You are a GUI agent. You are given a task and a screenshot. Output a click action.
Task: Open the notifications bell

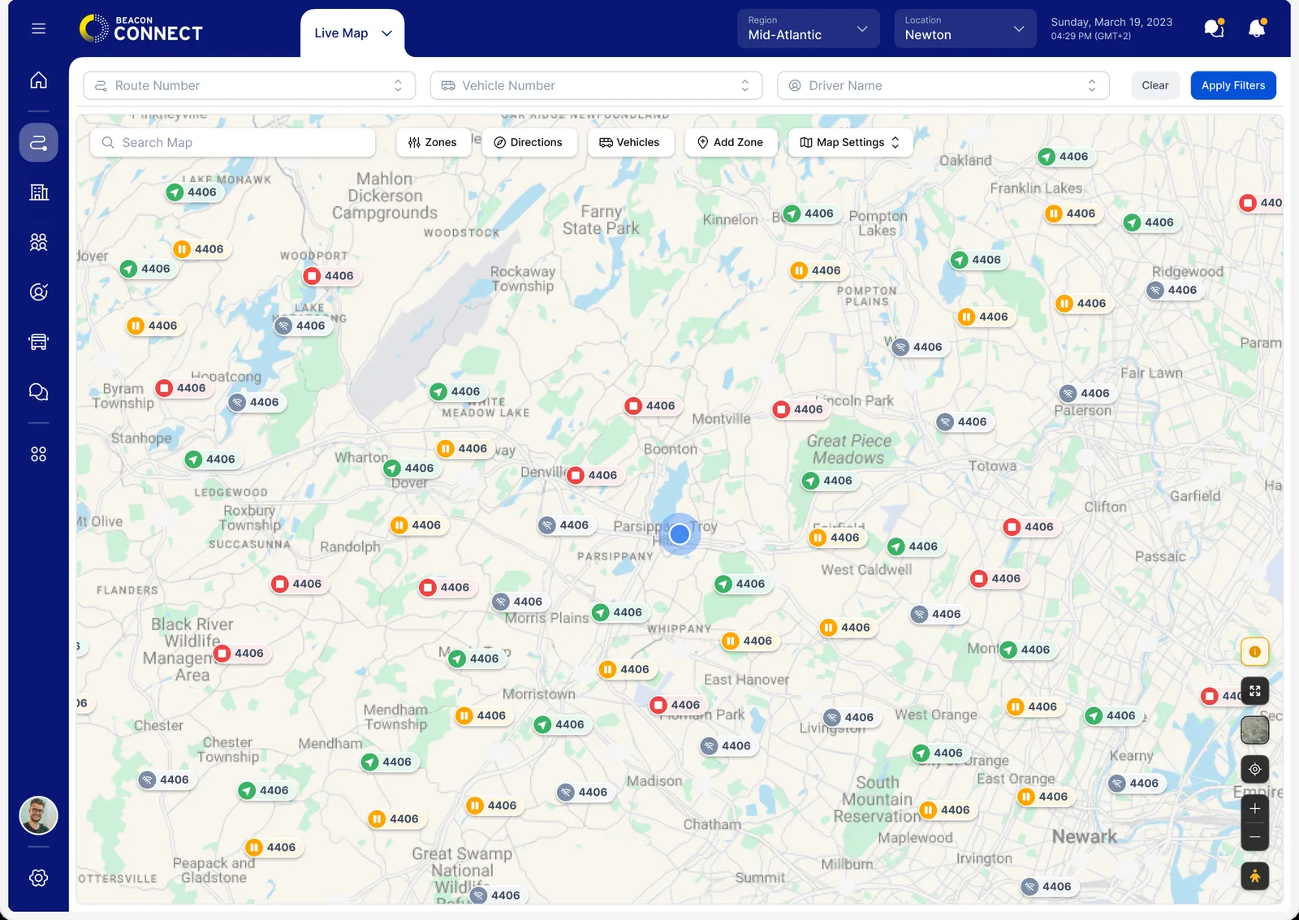[x=1256, y=28]
